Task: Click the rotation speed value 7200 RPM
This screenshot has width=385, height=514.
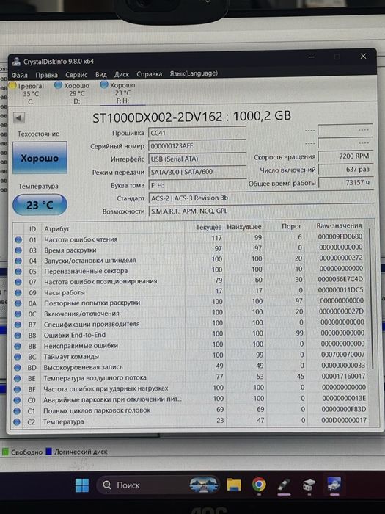Action: tap(345, 156)
